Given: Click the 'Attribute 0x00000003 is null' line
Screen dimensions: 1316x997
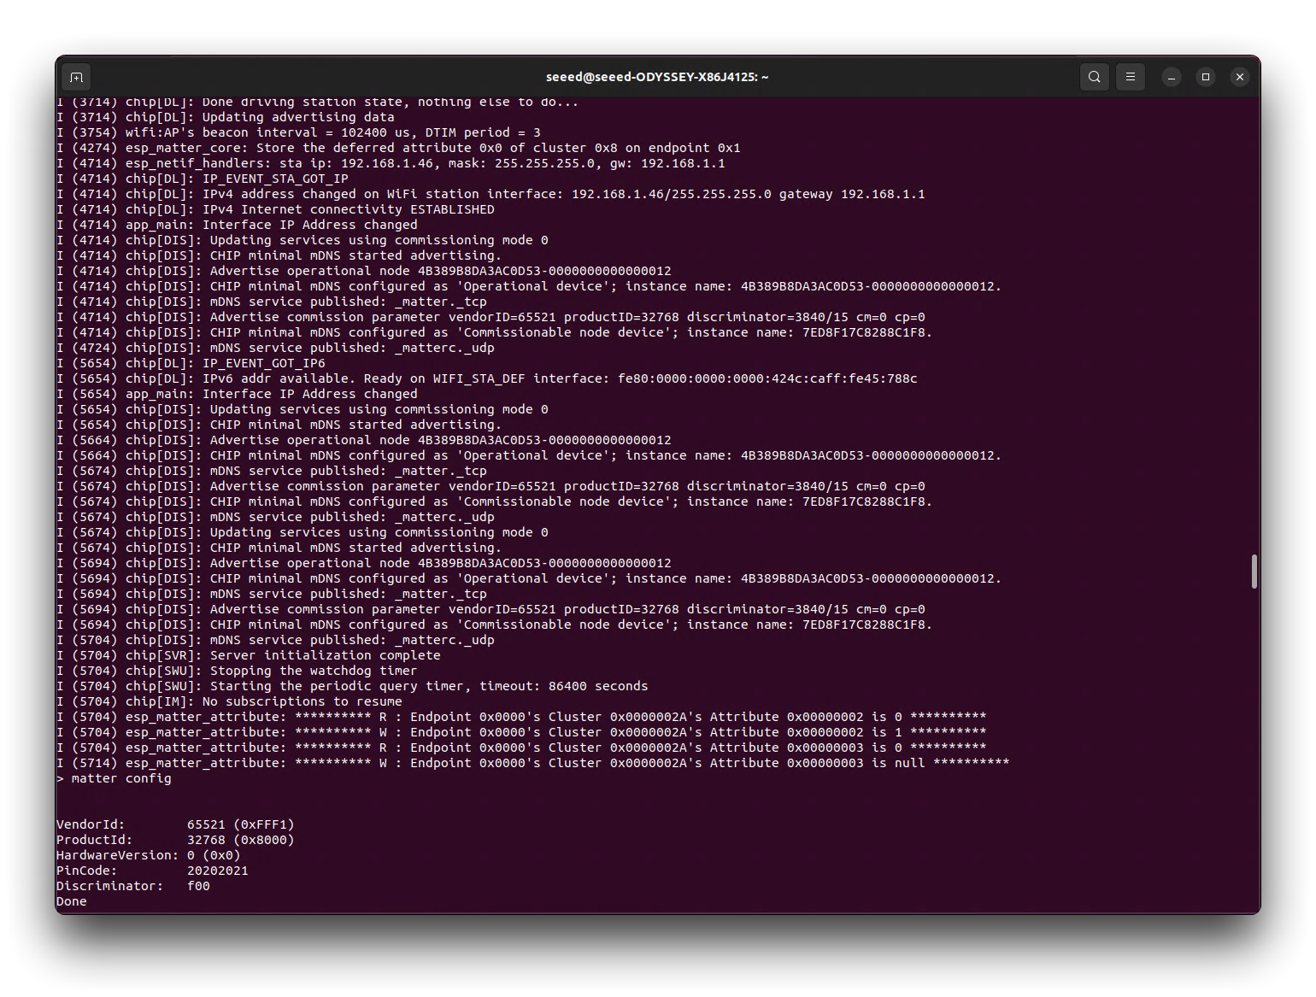Looking at the screenshot, I should [x=533, y=763].
